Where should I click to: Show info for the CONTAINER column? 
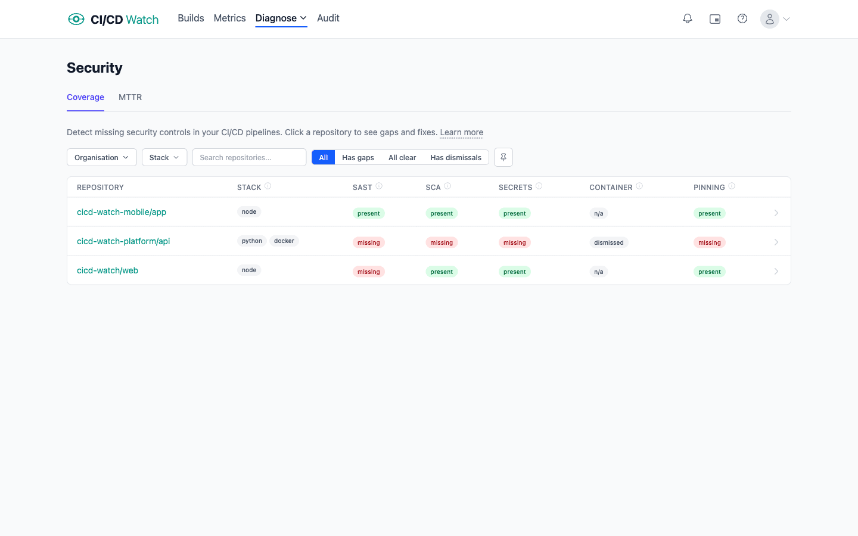[x=639, y=186]
